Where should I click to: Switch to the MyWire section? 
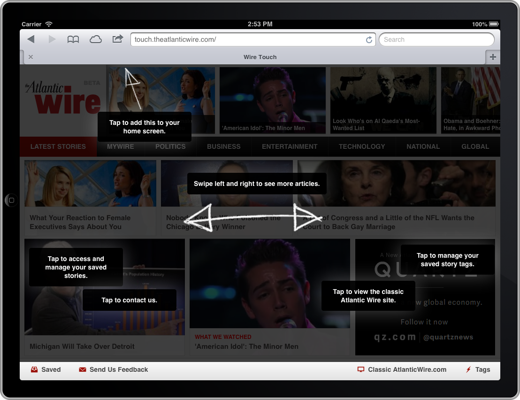(x=121, y=146)
